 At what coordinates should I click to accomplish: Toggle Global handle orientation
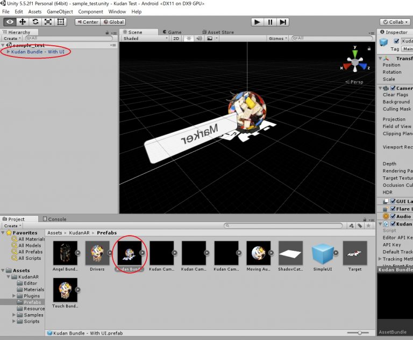pos(113,22)
